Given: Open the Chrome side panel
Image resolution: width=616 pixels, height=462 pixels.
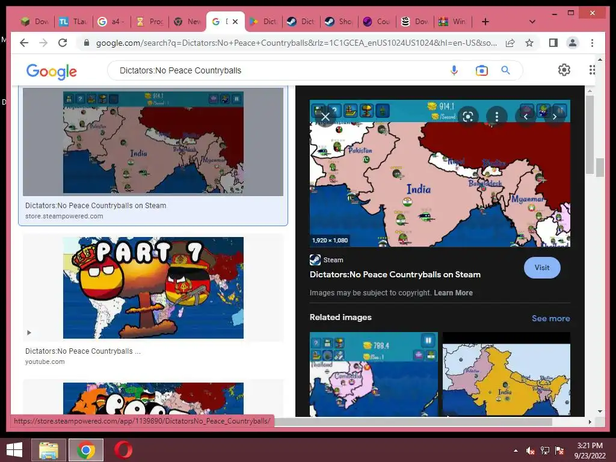Looking at the screenshot, I should coord(553,43).
